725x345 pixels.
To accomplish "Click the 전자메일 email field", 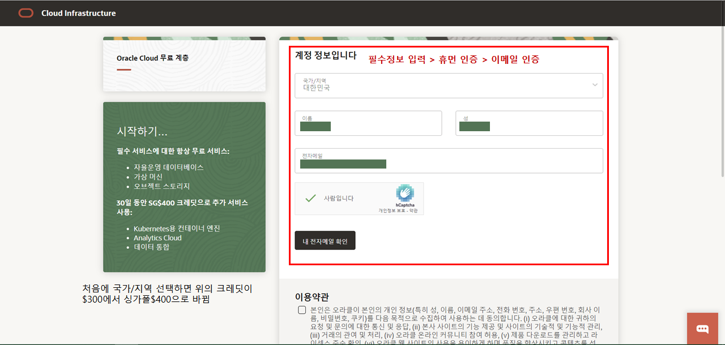I will click(449, 161).
